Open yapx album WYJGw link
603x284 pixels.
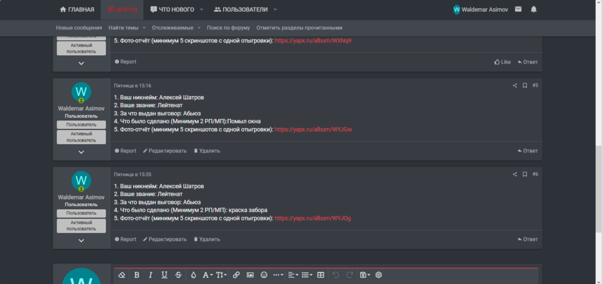[x=313, y=129]
